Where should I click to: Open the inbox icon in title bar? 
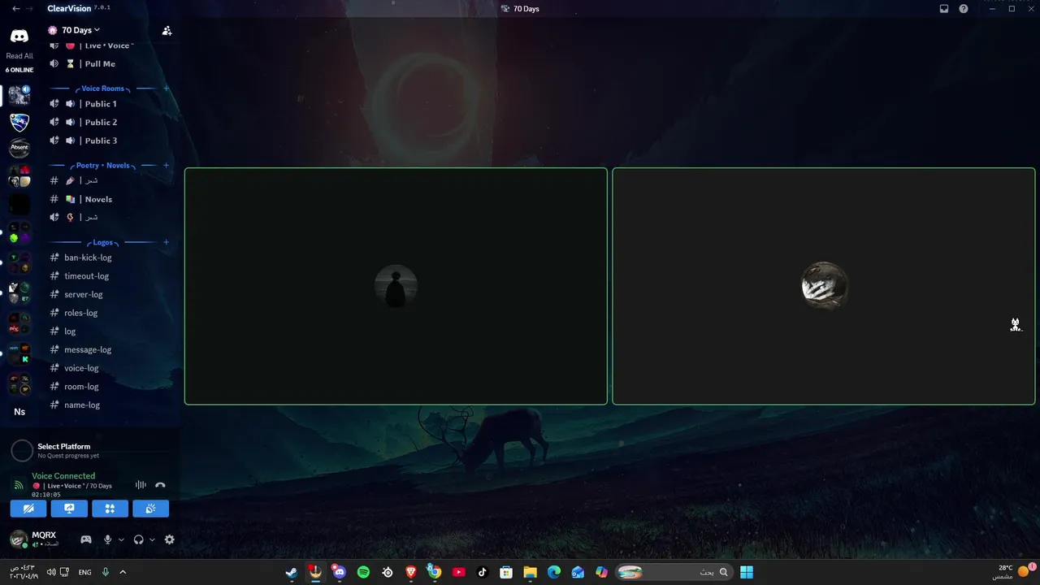[x=944, y=9]
